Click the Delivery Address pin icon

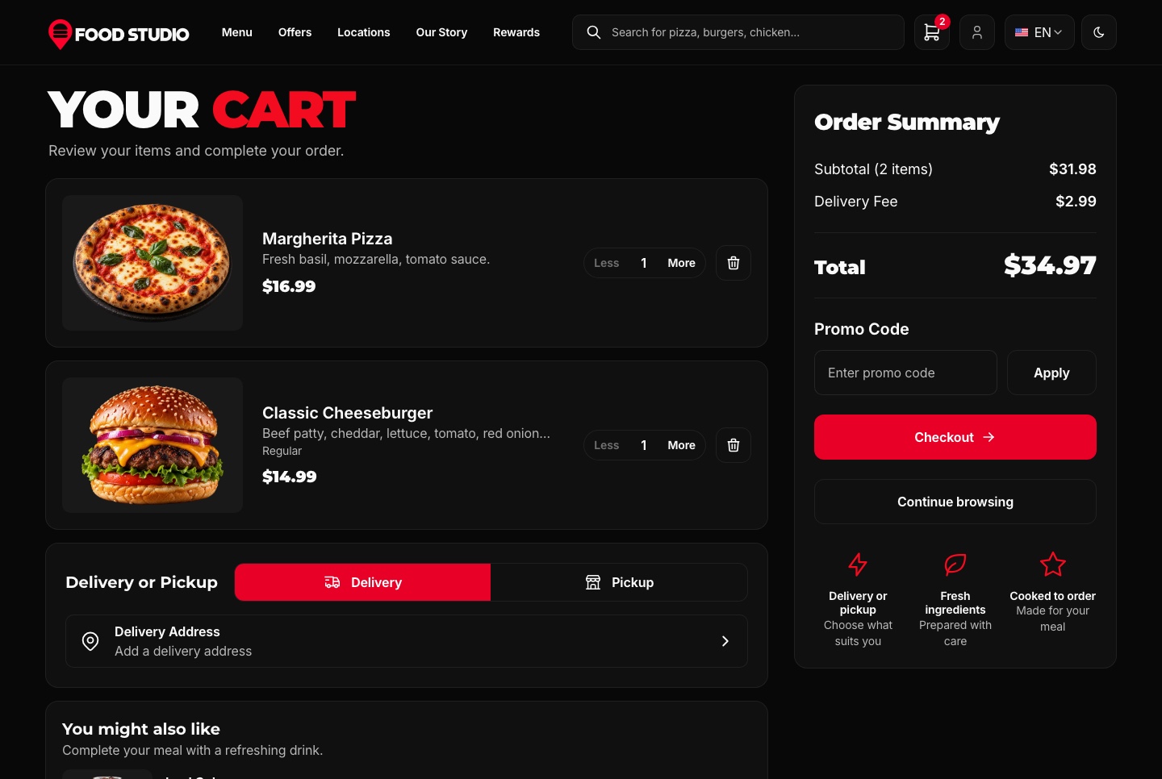(x=90, y=641)
